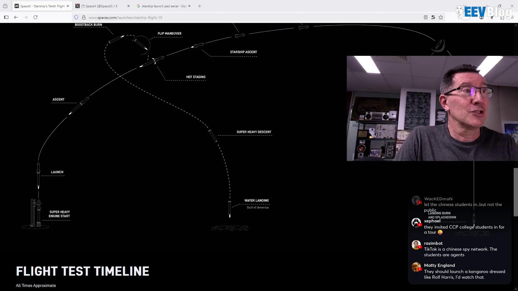Click the Gulf of America text
The width and height of the screenshot is (518, 291).
click(258, 207)
